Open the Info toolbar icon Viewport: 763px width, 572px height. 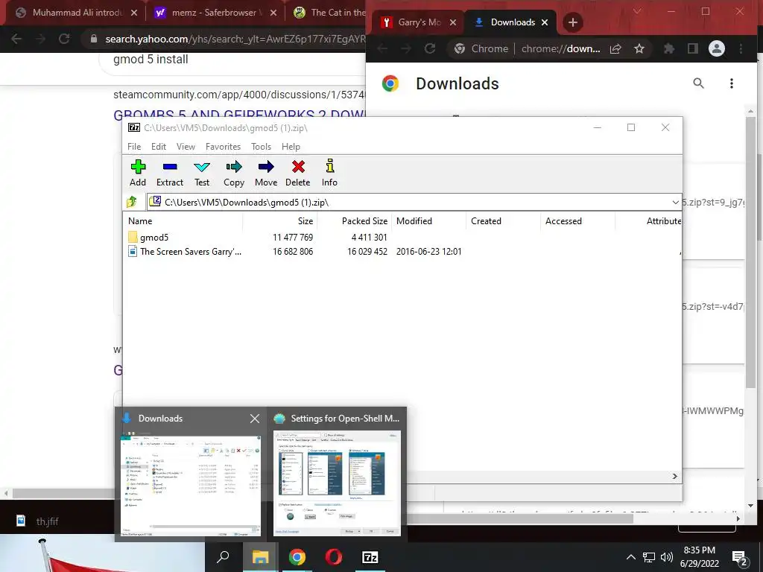pos(329,173)
